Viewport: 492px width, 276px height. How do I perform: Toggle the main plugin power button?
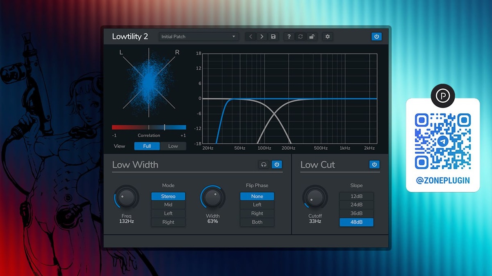[x=376, y=36]
